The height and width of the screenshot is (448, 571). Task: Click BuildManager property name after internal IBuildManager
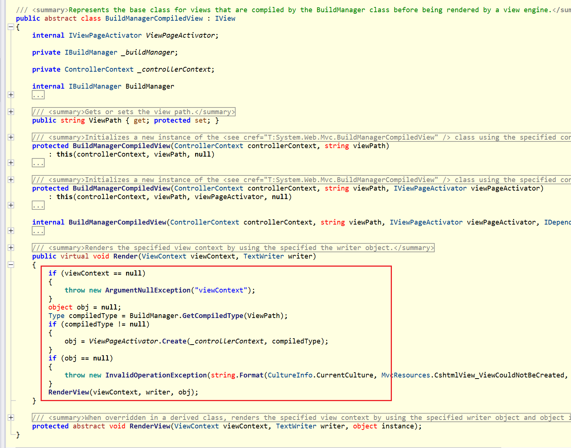(x=150, y=86)
